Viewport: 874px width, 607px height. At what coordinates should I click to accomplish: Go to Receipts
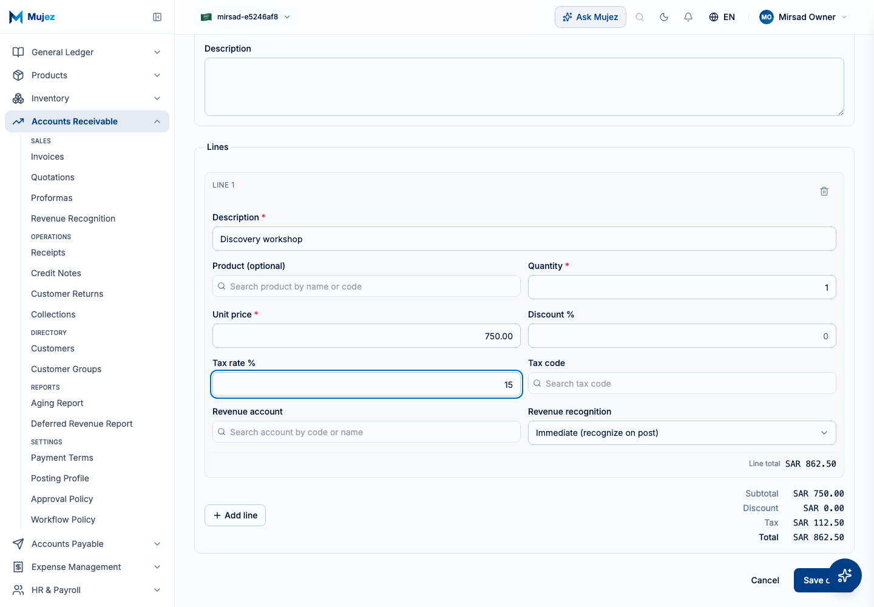pyautogui.click(x=48, y=253)
